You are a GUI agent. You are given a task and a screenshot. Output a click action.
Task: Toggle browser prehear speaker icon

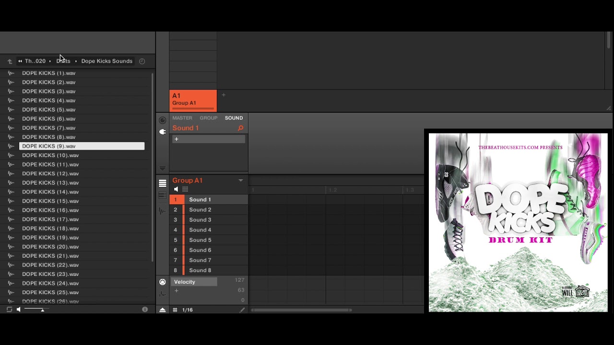pyautogui.click(x=18, y=310)
